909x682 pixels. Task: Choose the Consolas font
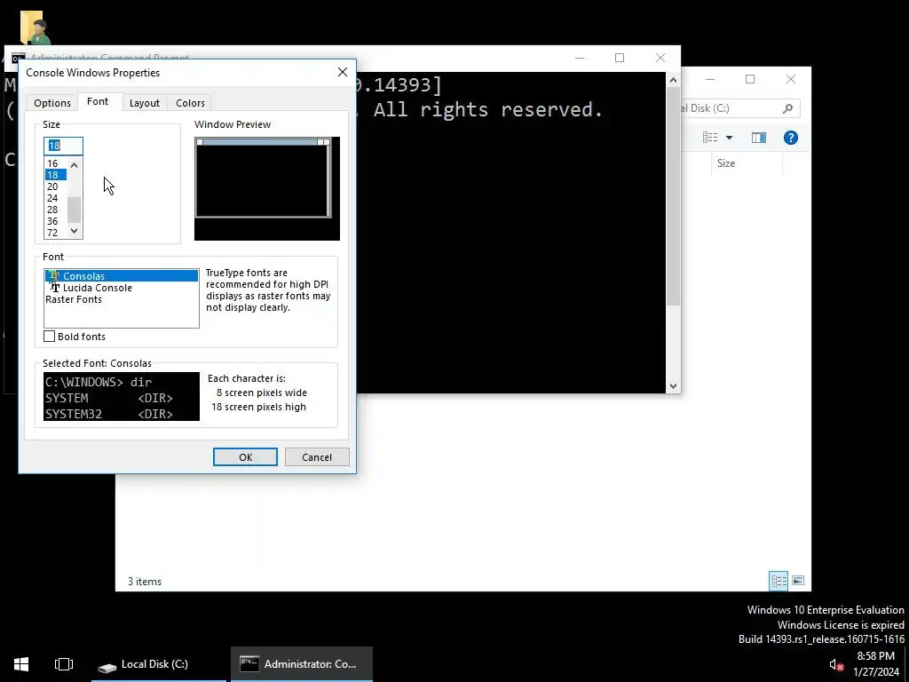click(121, 276)
